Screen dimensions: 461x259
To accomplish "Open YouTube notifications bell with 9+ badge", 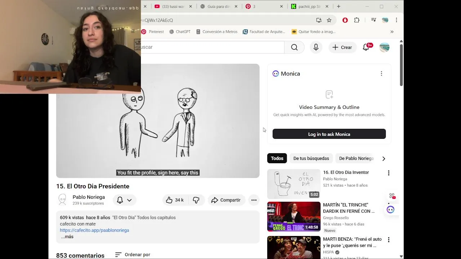I will point(367,47).
